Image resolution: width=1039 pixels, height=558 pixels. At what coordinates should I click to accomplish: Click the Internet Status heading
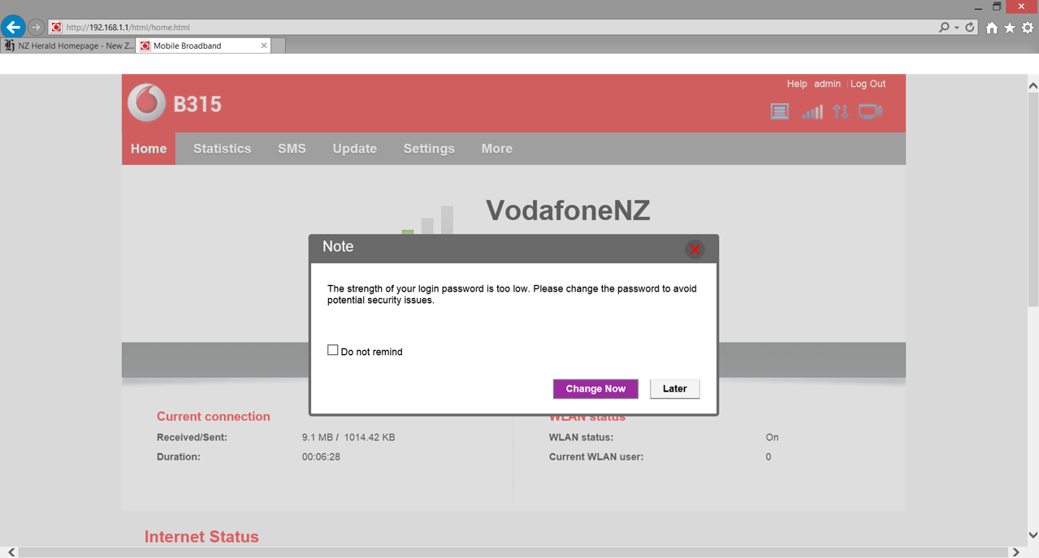[x=201, y=537]
